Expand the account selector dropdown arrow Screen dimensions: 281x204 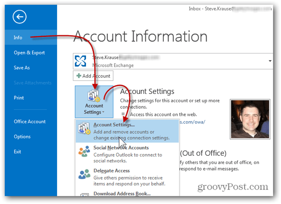point(270,61)
